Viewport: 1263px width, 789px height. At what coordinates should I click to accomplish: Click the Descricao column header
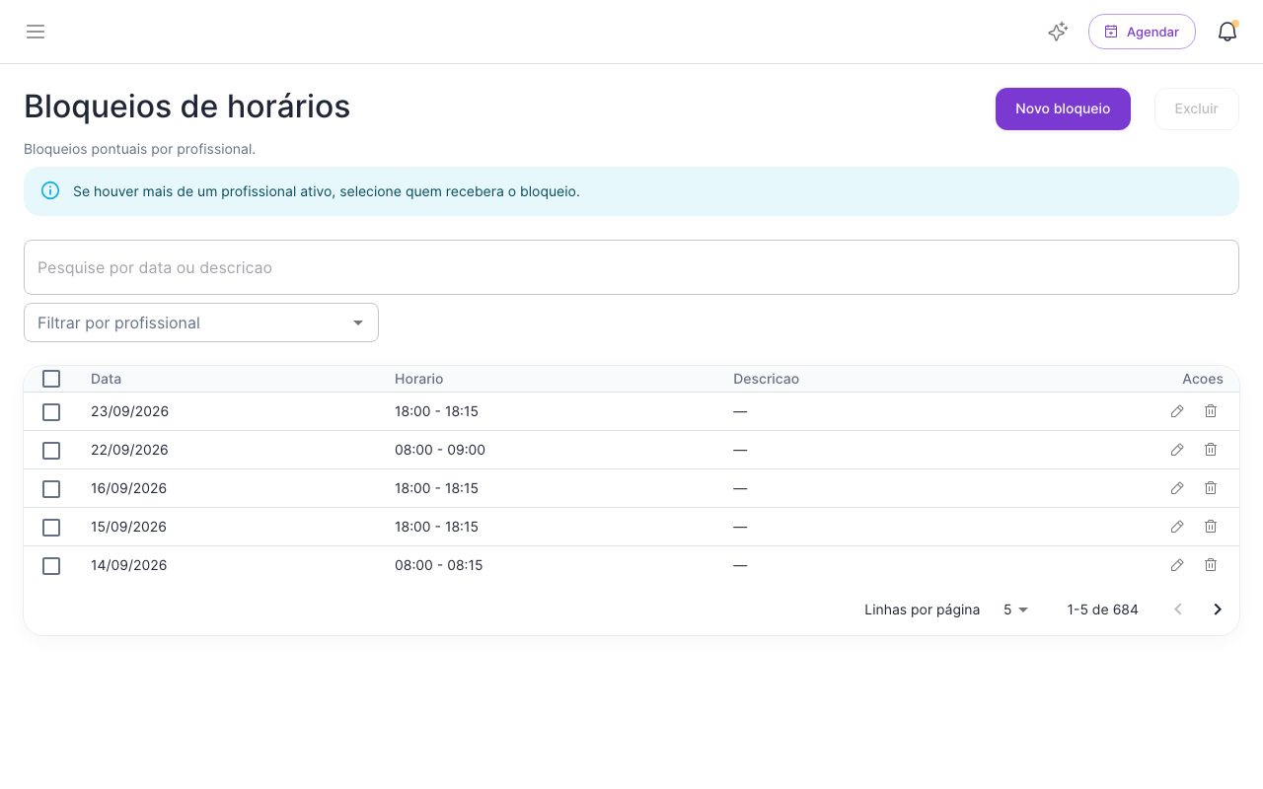[x=767, y=379]
